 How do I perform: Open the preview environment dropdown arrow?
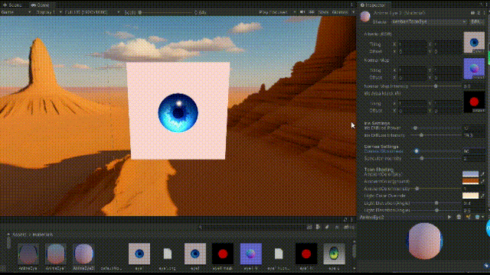(x=483, y=217)
